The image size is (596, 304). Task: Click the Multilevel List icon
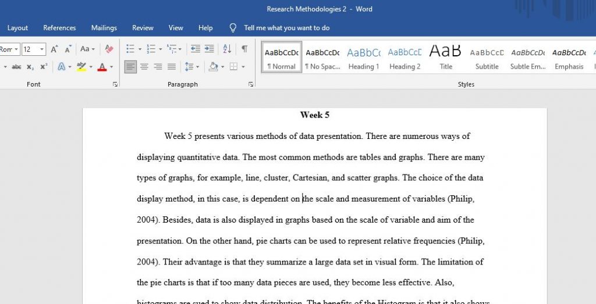coord(172,49)
